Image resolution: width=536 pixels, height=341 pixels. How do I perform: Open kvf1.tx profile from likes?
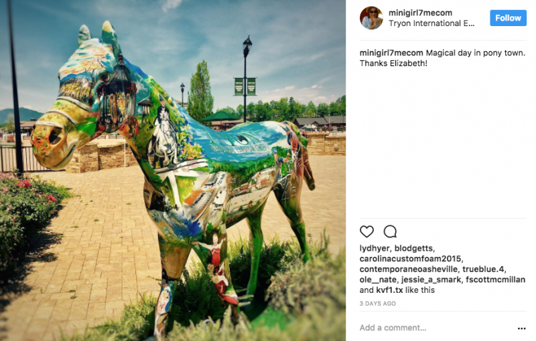pos(389,290)
